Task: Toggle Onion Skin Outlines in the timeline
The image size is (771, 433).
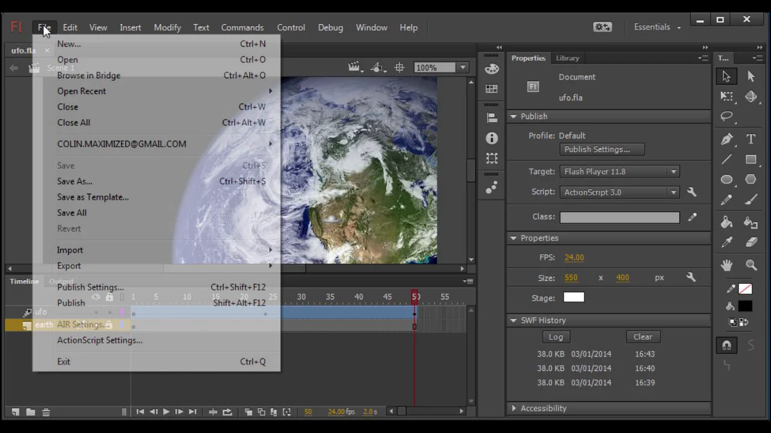Action: click(x=261, y=412)
